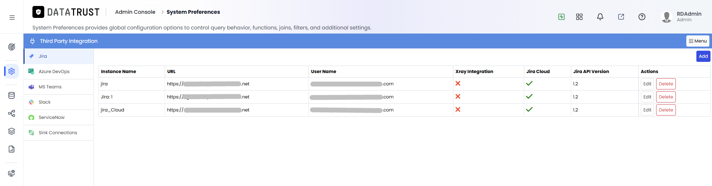Switch to the MS Teams integration
712x186 pixels.
(x=59, y=87)
